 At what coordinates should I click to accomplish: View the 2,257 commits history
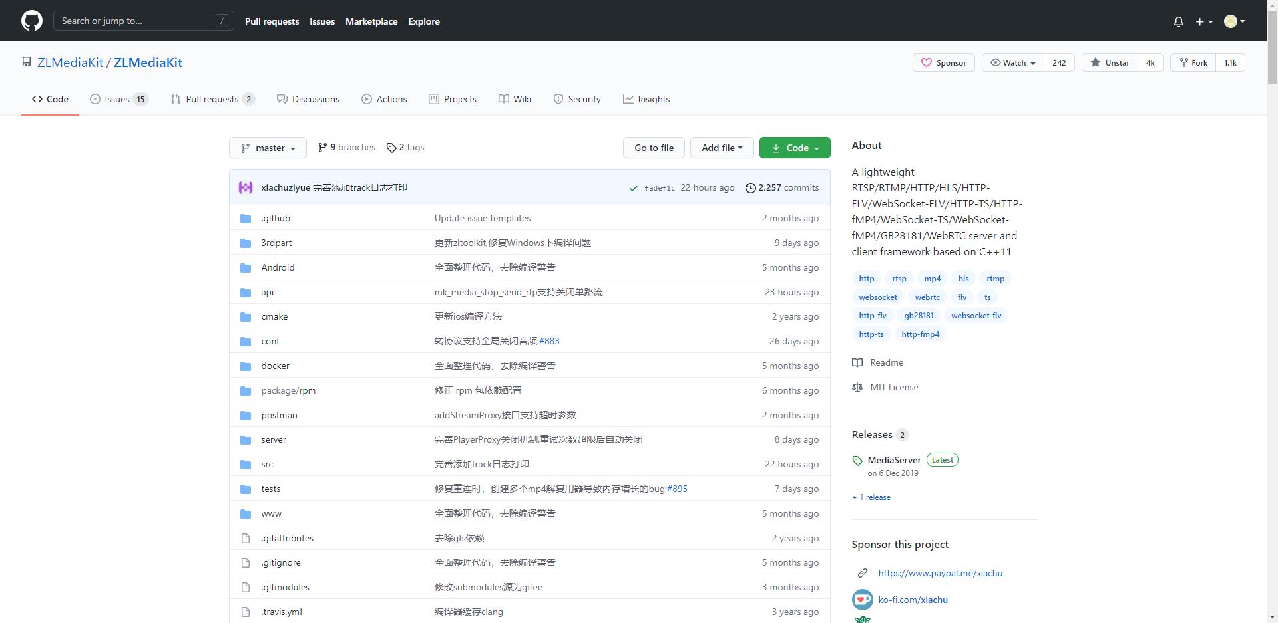tap(782, 188)
